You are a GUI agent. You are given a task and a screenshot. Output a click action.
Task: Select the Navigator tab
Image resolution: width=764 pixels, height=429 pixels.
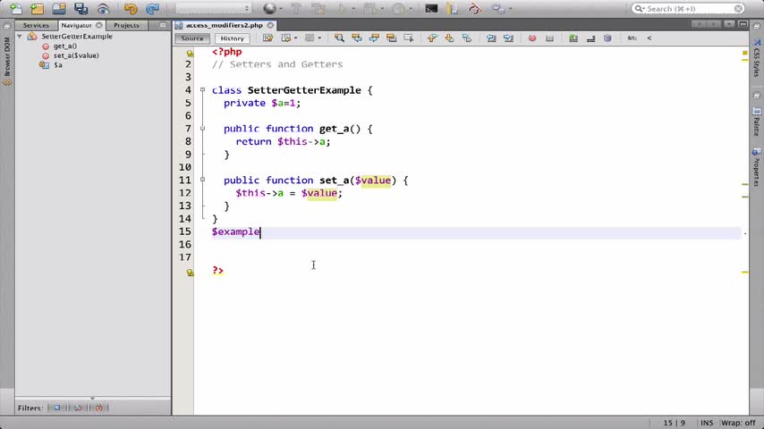[x=77, y=25]
